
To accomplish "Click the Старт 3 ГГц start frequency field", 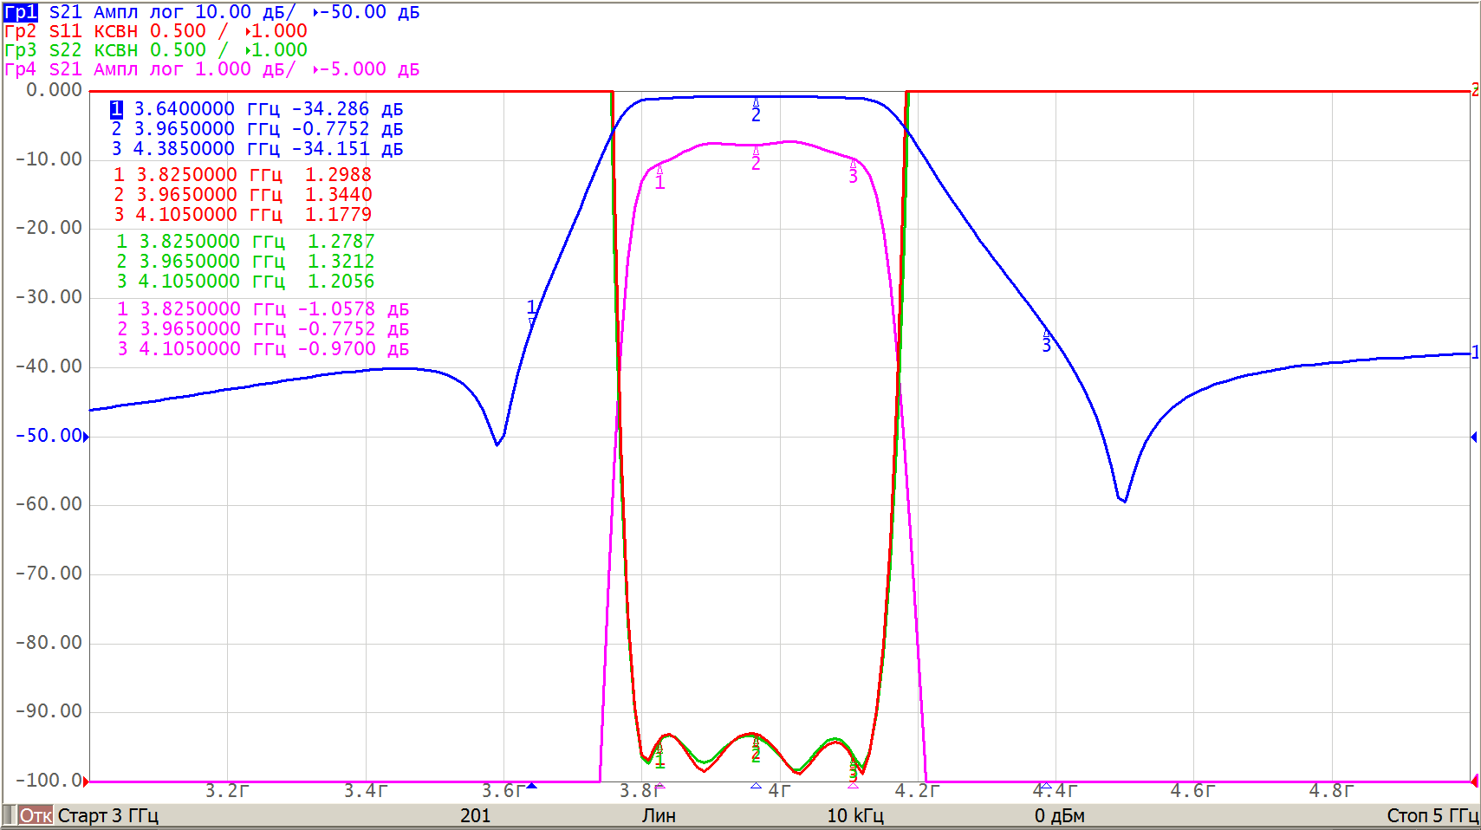I will 108,815.
